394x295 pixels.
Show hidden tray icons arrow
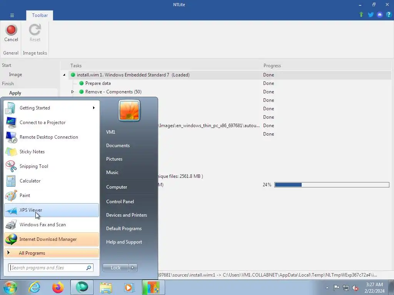point(327,288)
